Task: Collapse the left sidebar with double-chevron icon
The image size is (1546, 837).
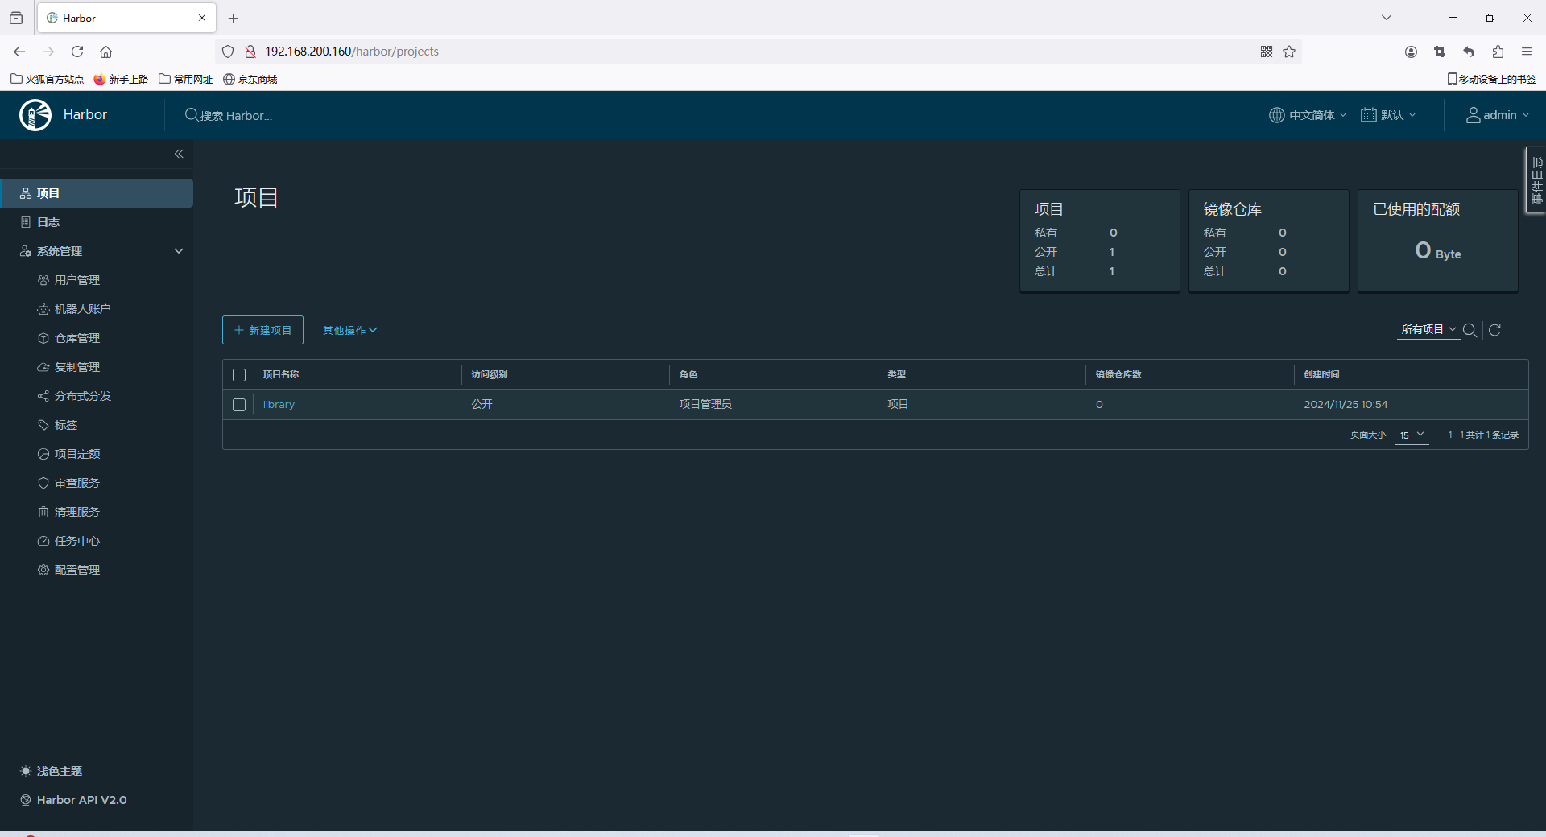Action: pos(179,154)
